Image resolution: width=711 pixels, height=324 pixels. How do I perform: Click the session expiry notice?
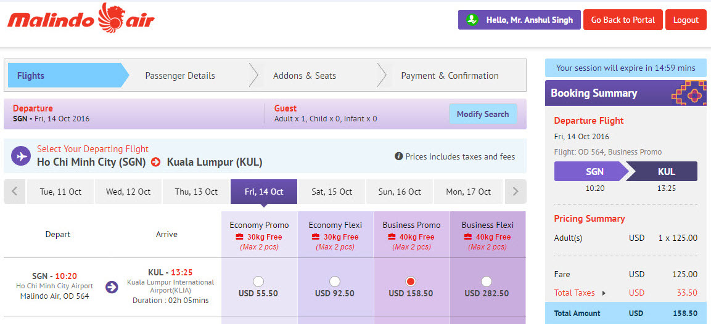pos(626,68)
